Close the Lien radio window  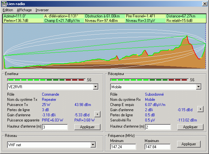click(x=204, y=4)
